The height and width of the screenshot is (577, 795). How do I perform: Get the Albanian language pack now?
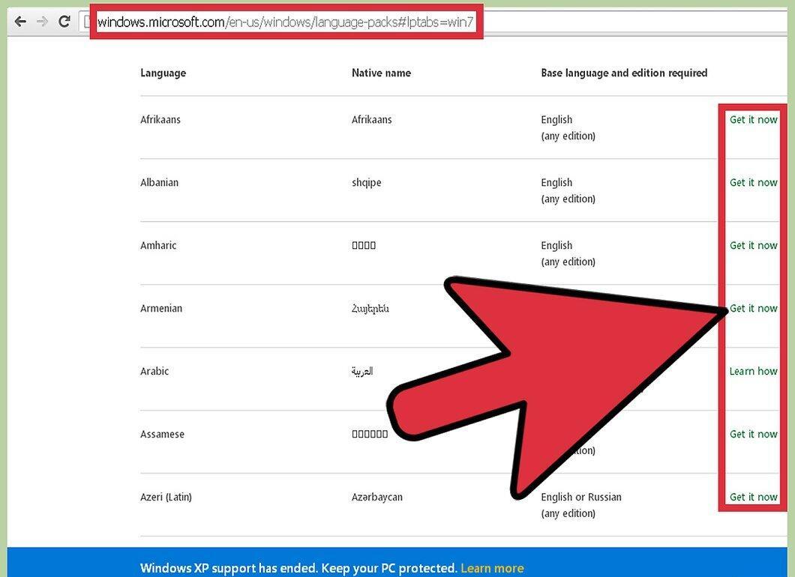[x=754, y=183]
